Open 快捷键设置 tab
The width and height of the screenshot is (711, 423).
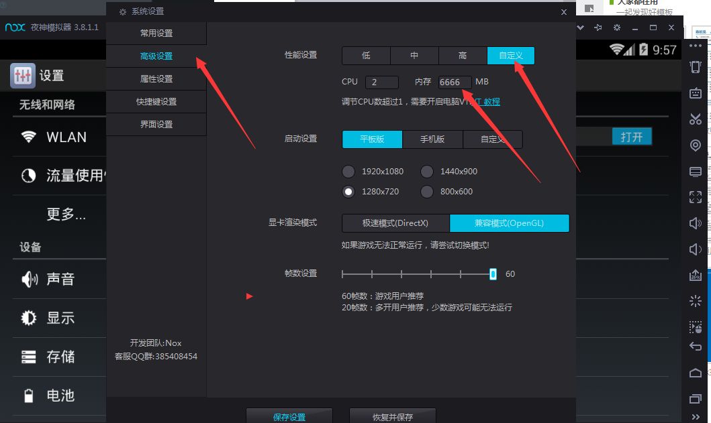pos(156,101)
